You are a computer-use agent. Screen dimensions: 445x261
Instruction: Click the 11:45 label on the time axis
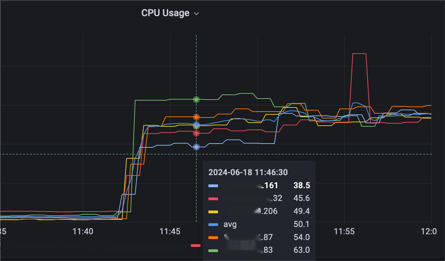click(170, 231)
